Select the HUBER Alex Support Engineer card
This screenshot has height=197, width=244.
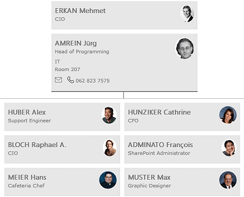(x=62, y=117)
